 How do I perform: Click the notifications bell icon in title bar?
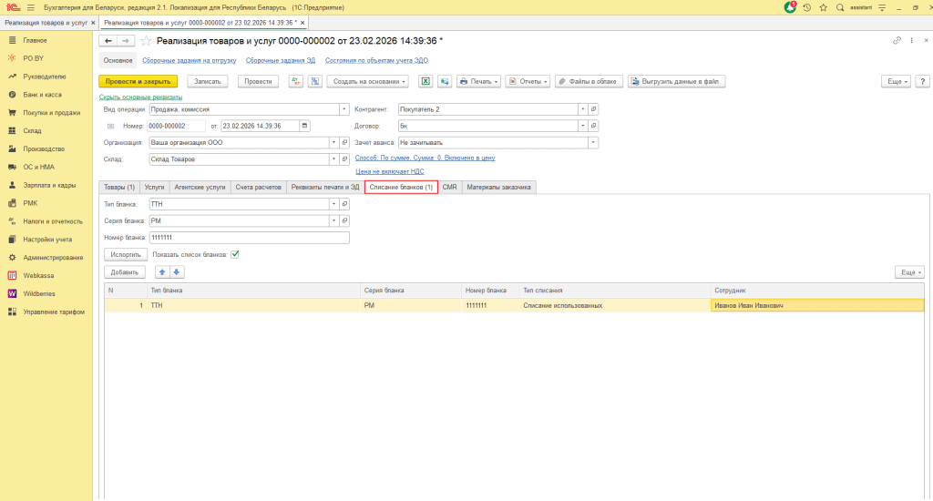pos(790,7)
